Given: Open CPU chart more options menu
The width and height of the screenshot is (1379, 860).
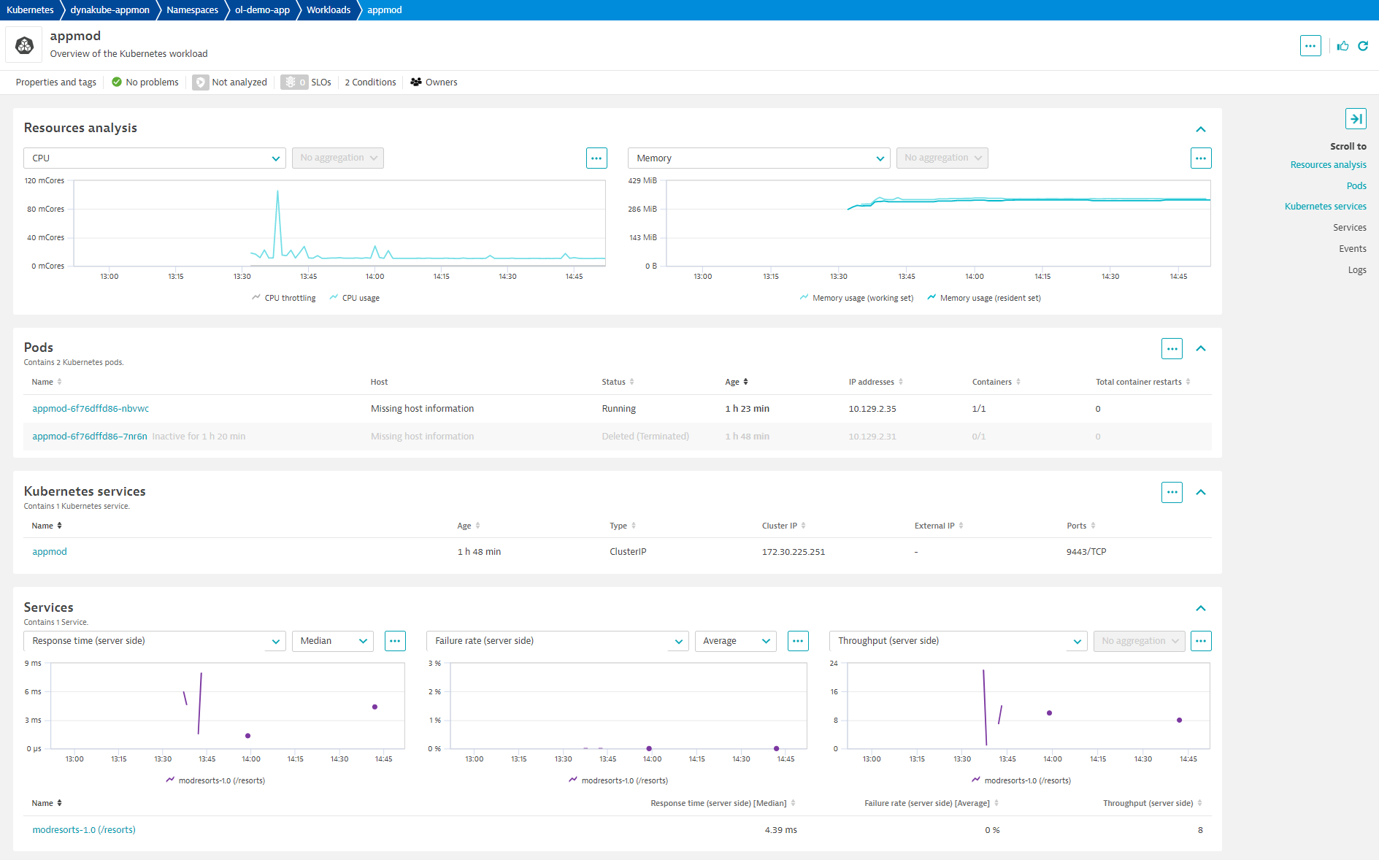Looking at the screenshot, I should 596,158.
